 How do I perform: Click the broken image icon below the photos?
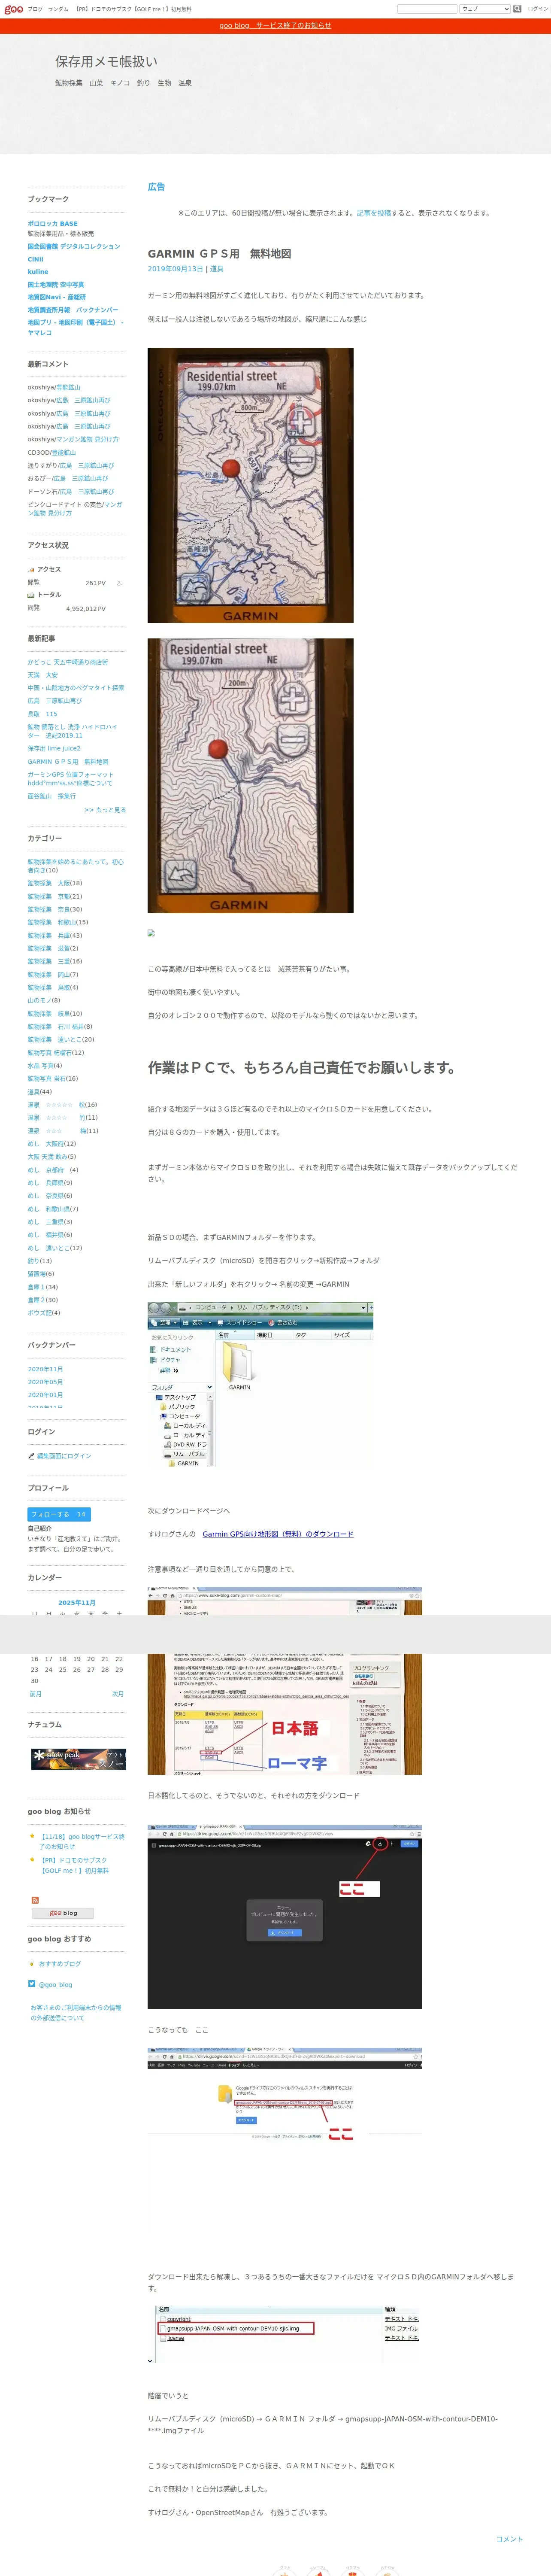(x=151, y=933)
